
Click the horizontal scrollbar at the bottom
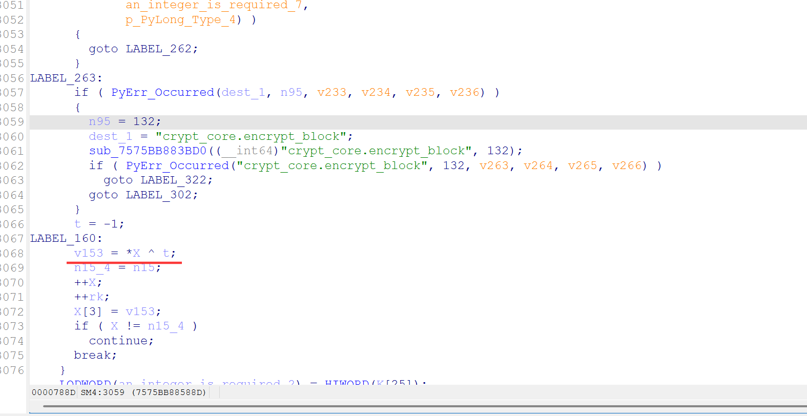[410, 406]
